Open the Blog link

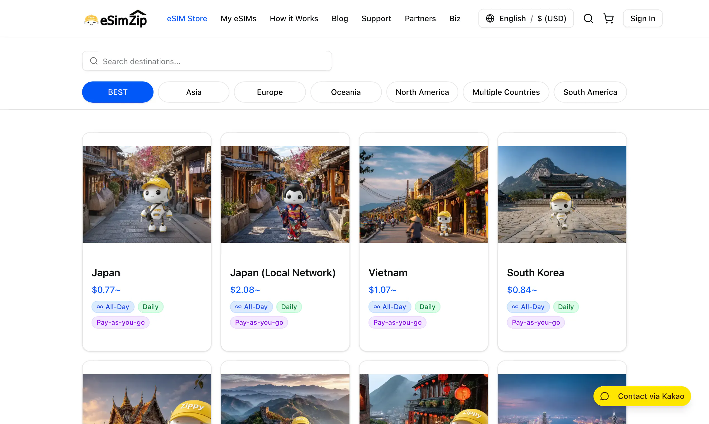coord(340,19)
